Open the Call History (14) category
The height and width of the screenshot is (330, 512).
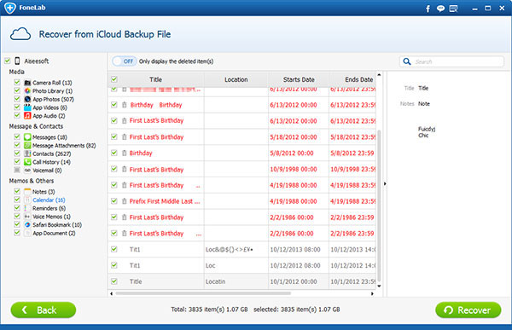[51, 162]
